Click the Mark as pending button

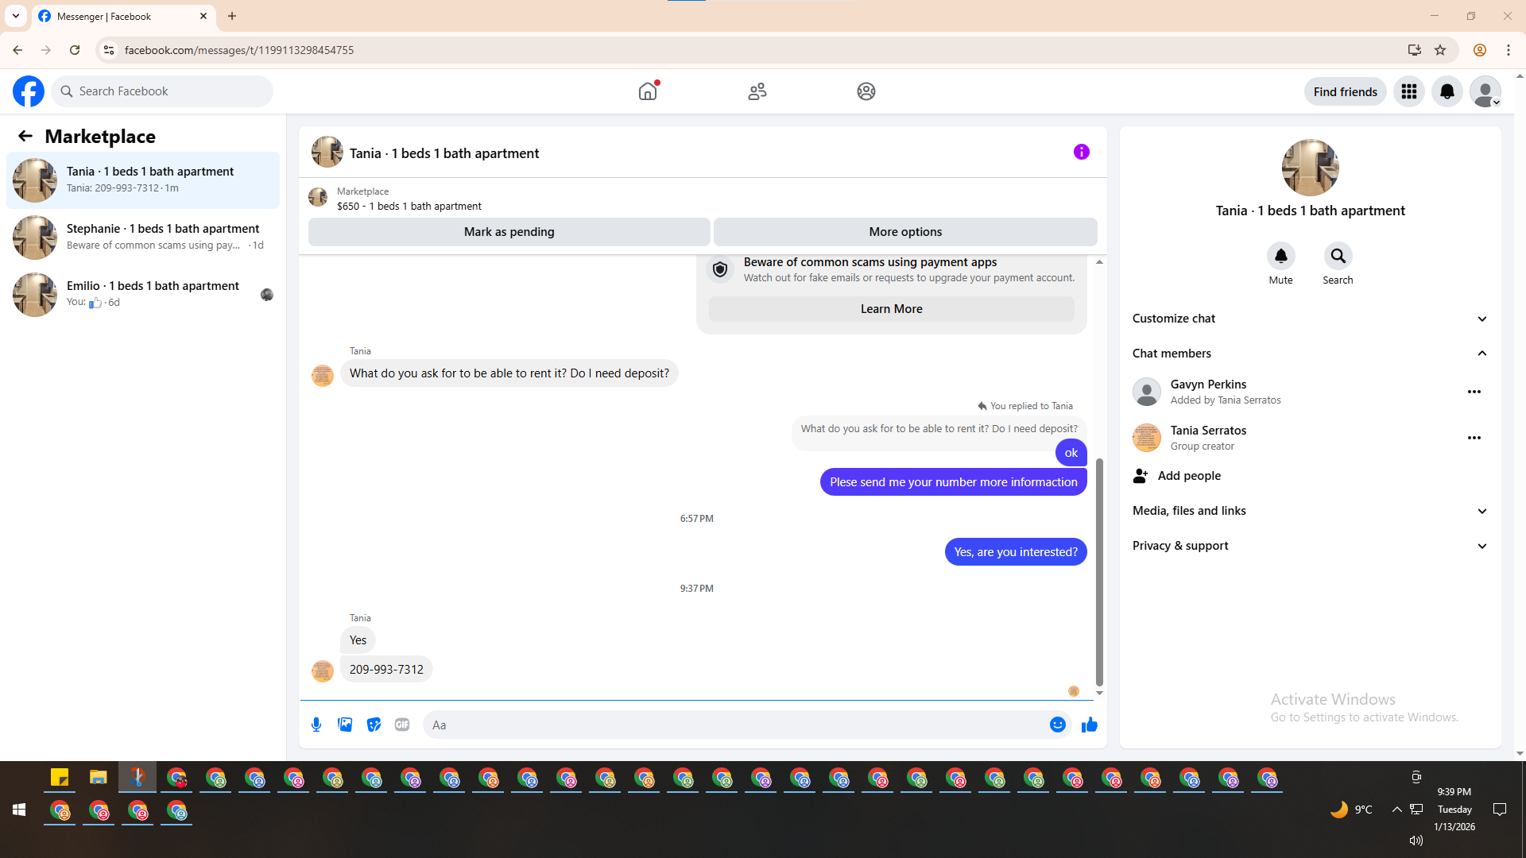click(x=509, y=232)
